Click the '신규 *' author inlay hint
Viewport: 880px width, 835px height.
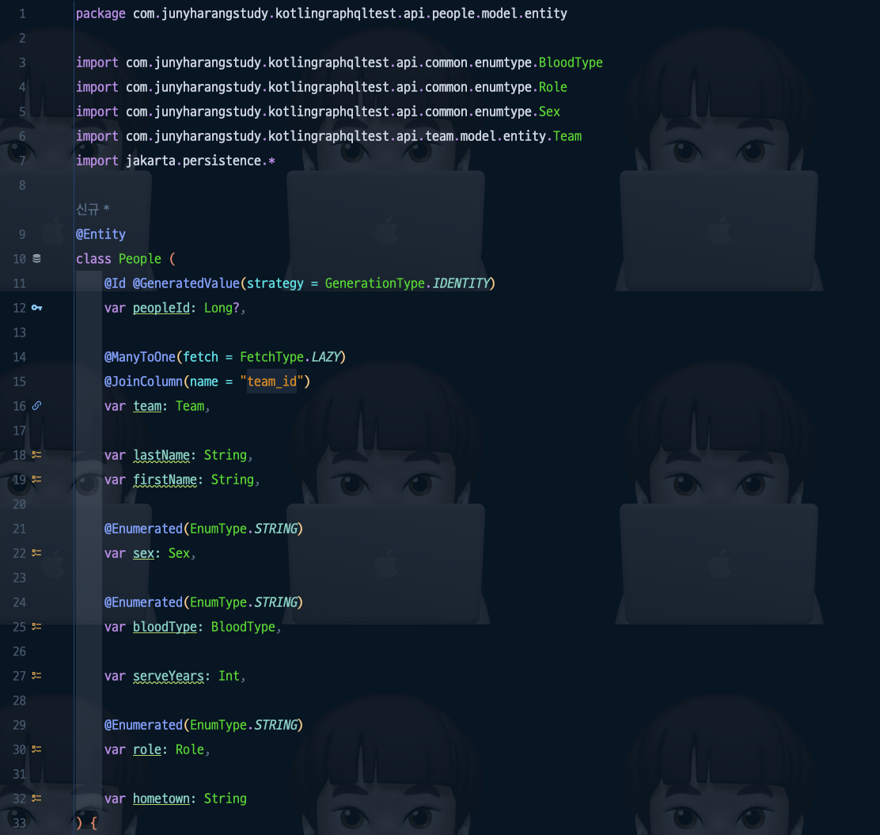[x=93, y=209]
